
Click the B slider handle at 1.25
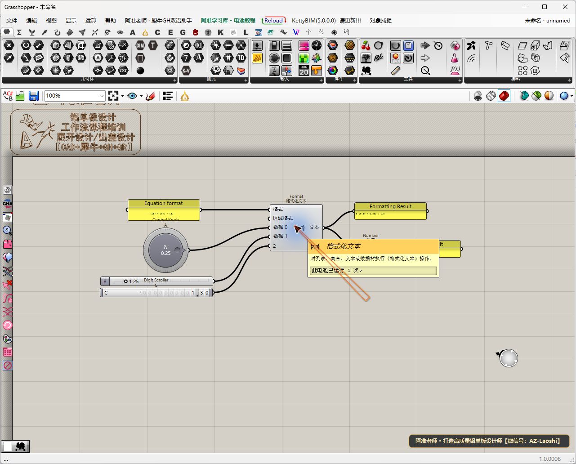click(126, 281)
